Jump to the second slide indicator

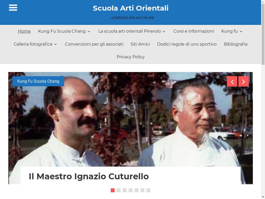point(119,190)
